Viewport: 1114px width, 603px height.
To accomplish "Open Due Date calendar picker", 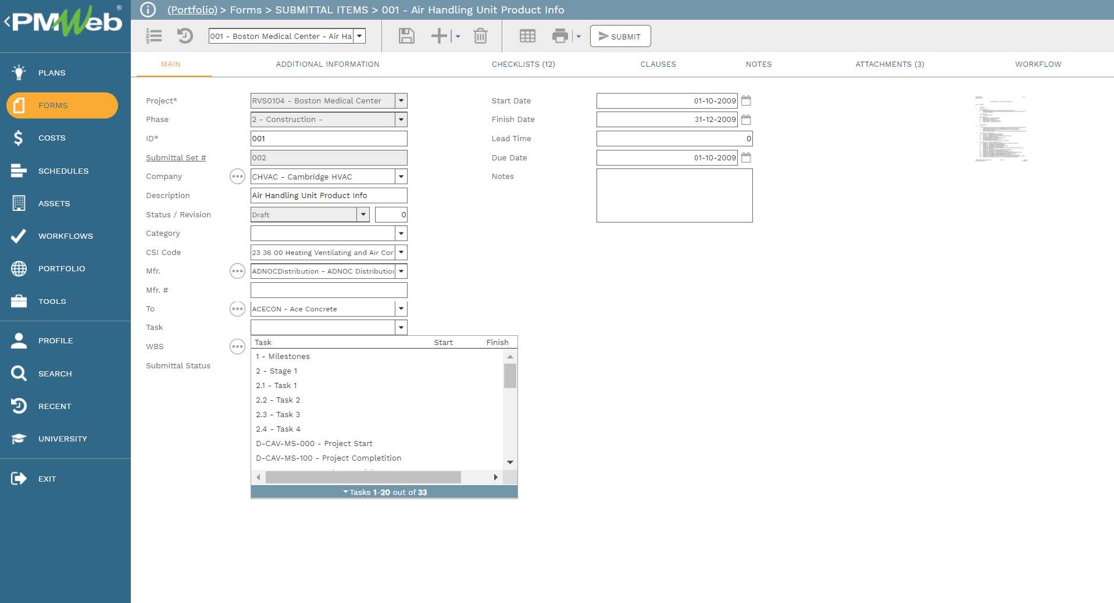I will click(747, 157).
